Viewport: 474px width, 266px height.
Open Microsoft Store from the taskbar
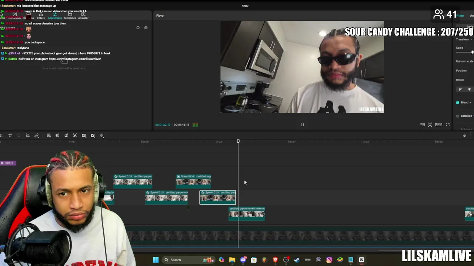pos(254,260)
